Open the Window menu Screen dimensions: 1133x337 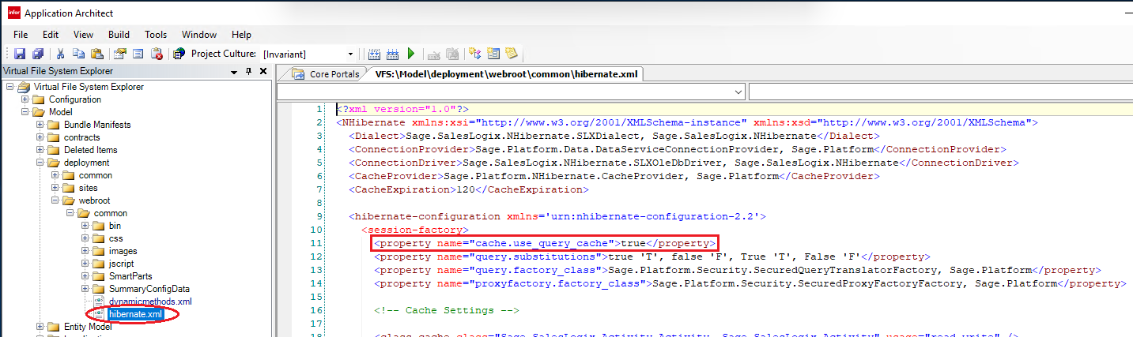coord(199,35)
